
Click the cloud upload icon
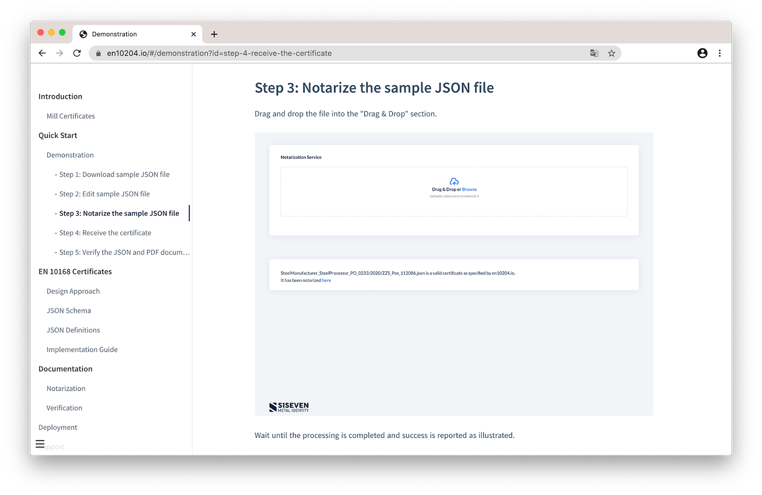pyautogui.click(x=454, y=181)
